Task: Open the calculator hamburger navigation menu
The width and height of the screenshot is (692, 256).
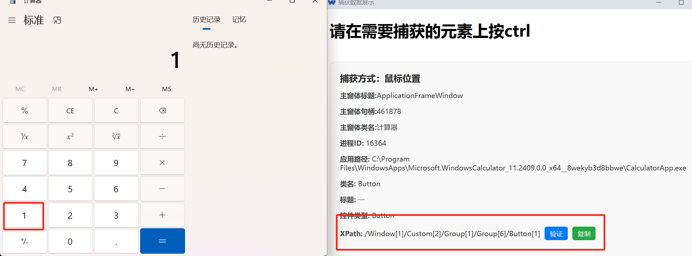Action: click(12, 20)
